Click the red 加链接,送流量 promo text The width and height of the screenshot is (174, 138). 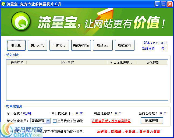click(x=128, y=132)
